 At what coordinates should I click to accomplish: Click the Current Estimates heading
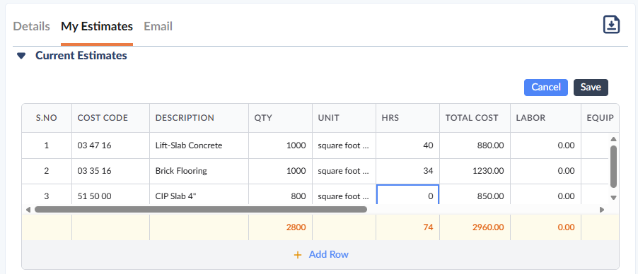point(81,55)
